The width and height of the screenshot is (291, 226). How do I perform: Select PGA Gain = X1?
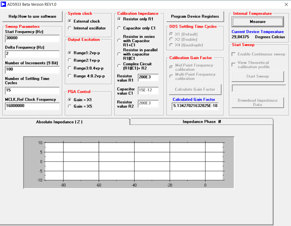point(80,100)
